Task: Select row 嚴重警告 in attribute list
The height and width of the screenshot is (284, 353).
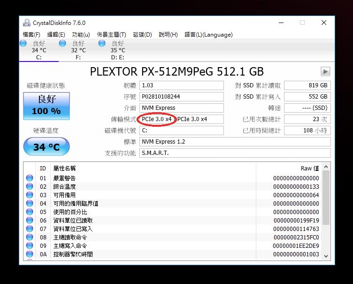Action: click(173, 178)
